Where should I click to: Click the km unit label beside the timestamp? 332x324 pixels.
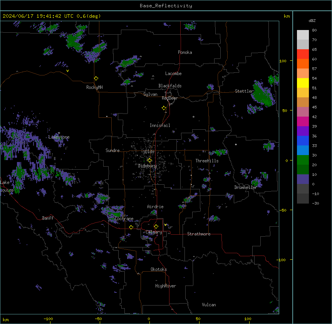tap(287, 16)
